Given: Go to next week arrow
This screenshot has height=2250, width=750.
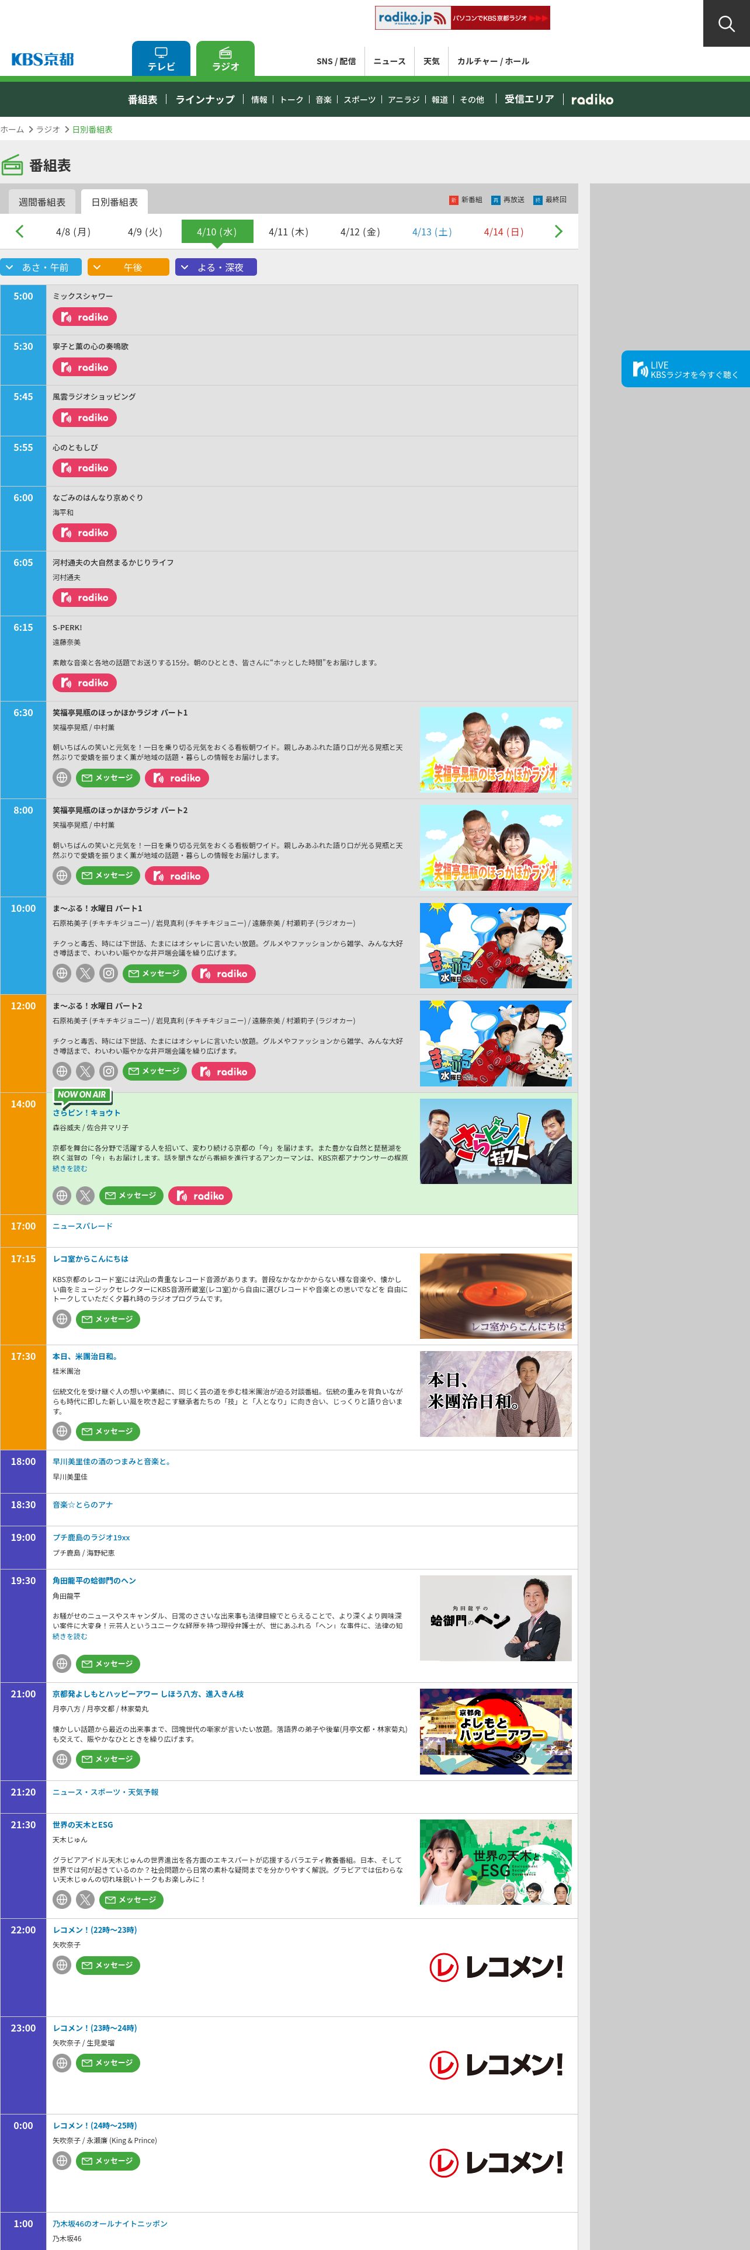Looking at the screenshot, I should coord(559,231).
